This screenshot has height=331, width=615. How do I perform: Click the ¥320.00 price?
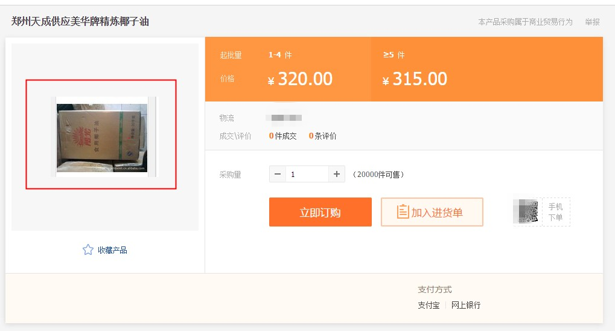pos(300,79)
